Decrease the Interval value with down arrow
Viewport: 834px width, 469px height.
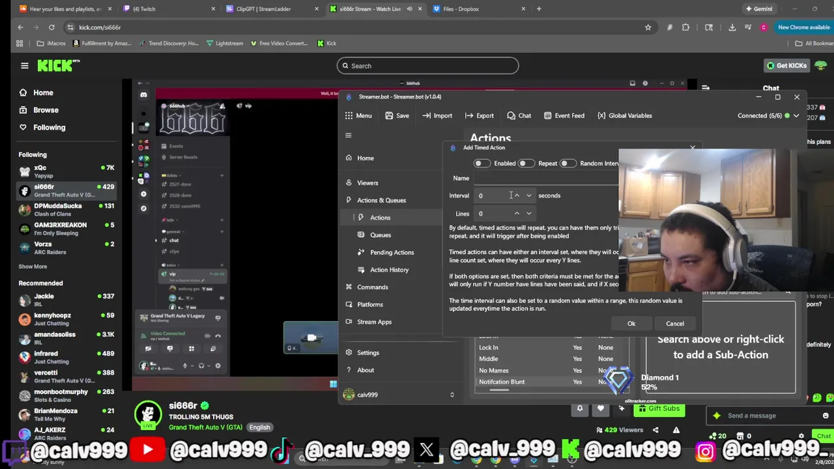[528, 195]
